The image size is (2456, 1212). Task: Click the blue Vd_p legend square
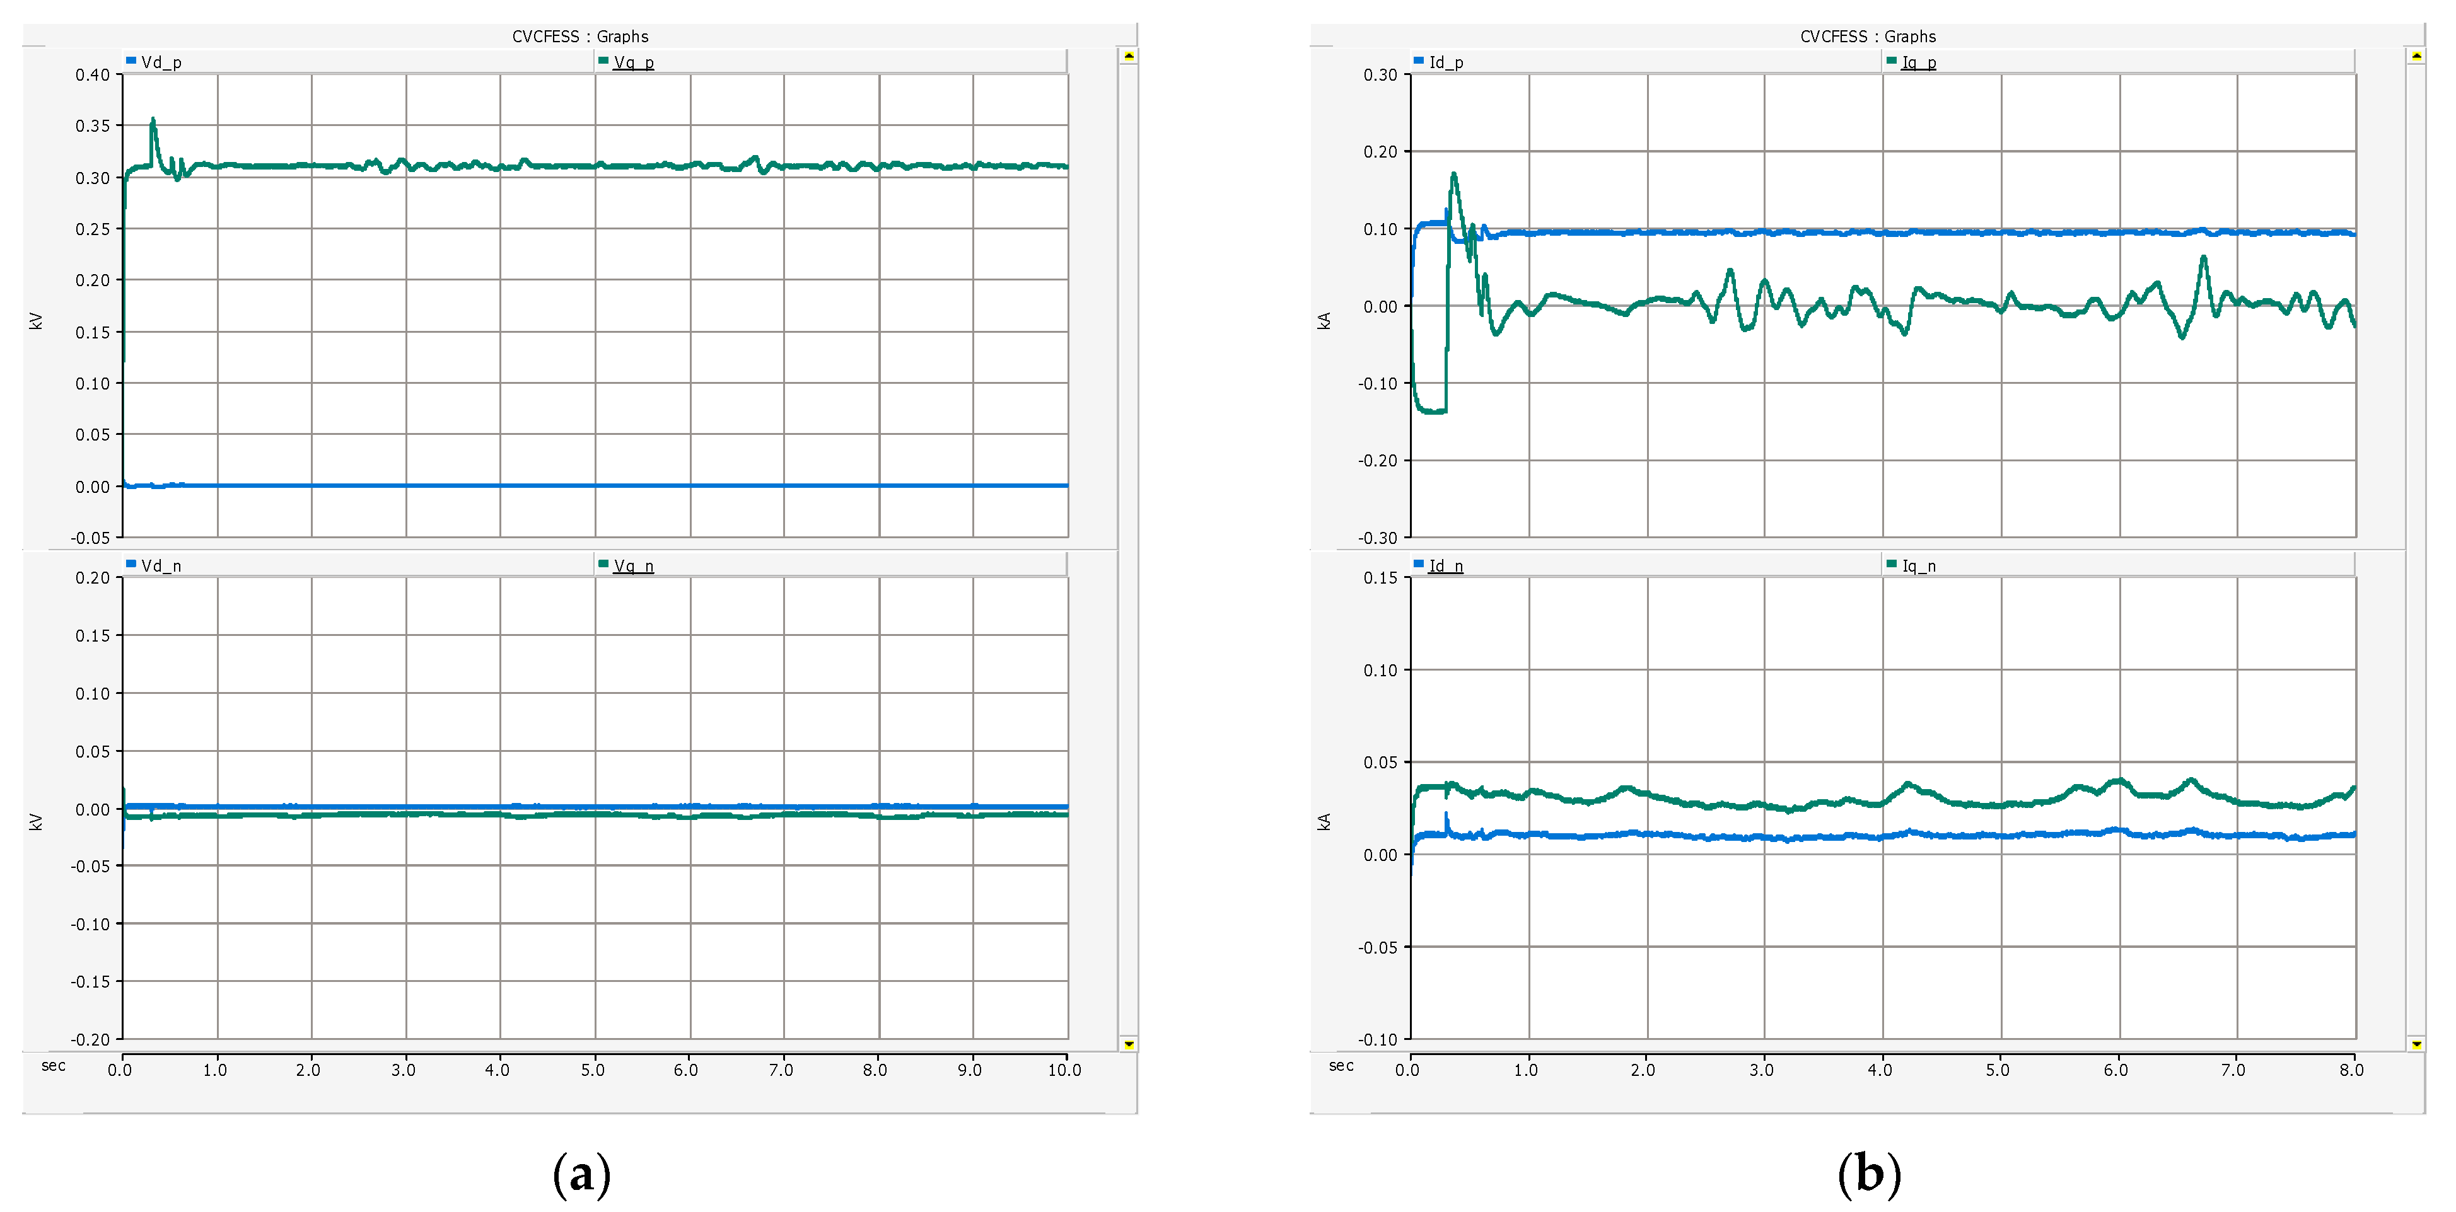[131, 61]
